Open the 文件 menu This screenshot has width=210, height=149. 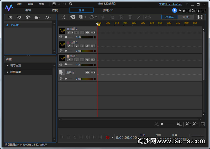(x=19, y=4)
